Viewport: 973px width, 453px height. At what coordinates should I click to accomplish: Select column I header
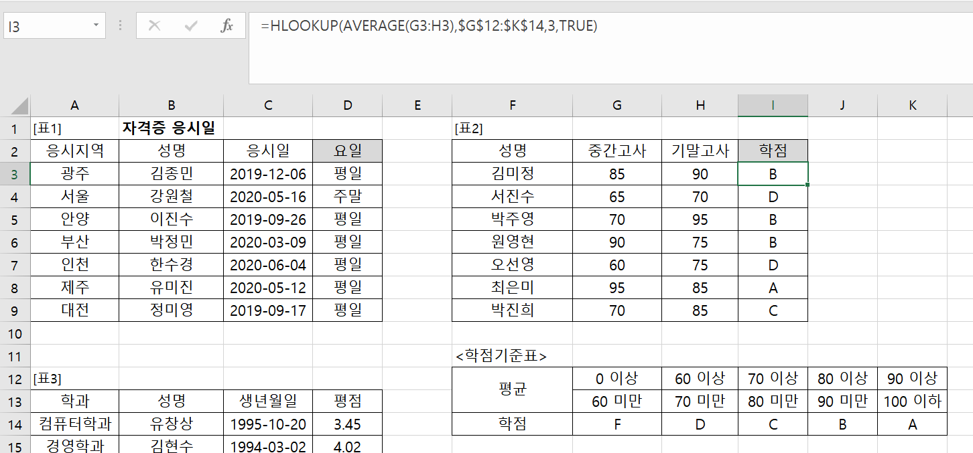[773, 105]
